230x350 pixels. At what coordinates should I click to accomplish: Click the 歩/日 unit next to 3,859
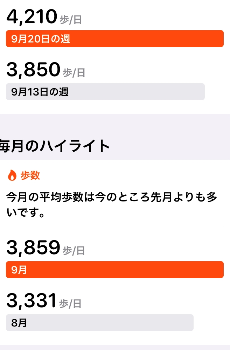click(x=74, y=251)
